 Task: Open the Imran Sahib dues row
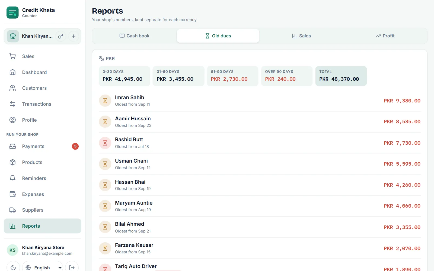tap(260, 101)
